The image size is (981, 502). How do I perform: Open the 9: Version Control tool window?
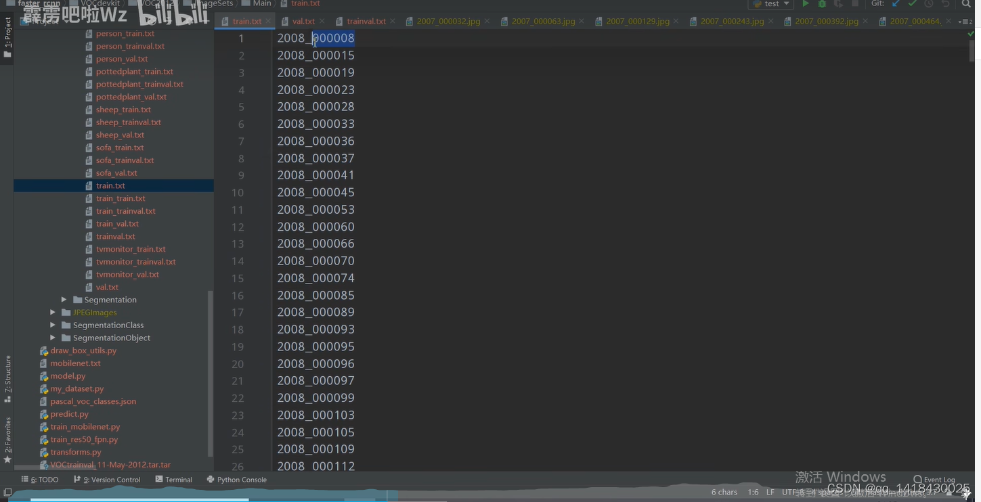pos(107,480)
